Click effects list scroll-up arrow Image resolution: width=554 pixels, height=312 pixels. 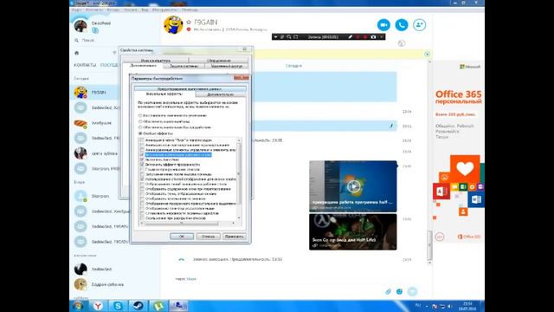(x=239, y=140)
